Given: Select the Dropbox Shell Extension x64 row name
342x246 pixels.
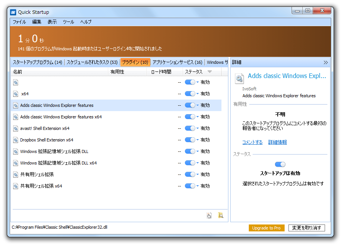Looking at the screenshot, I should click(x=47, y=140).
